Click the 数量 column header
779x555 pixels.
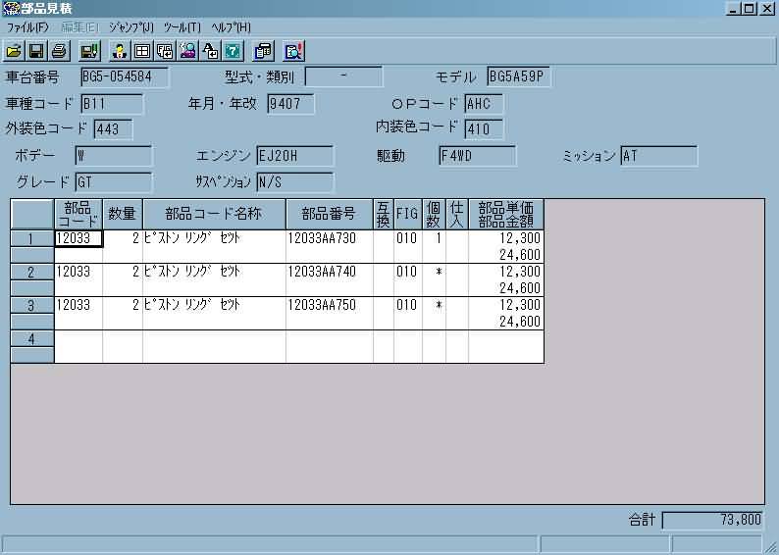coord(123,215)
